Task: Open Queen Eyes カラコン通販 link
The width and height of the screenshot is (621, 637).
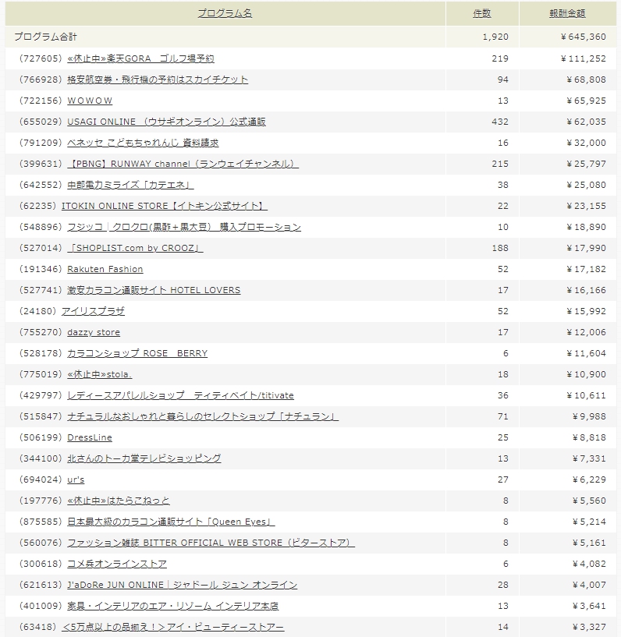Action: coord(171,522)
